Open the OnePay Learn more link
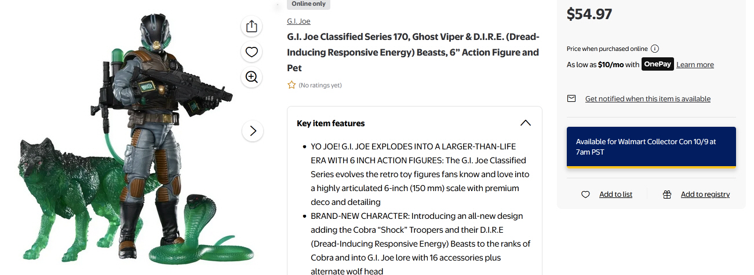754x275 pixels. (695, 65)
